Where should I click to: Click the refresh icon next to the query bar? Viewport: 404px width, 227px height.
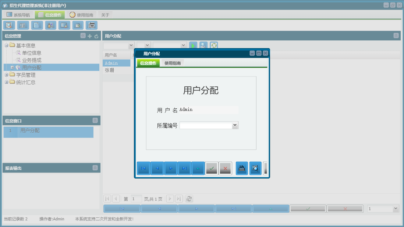tap(213, 45)
